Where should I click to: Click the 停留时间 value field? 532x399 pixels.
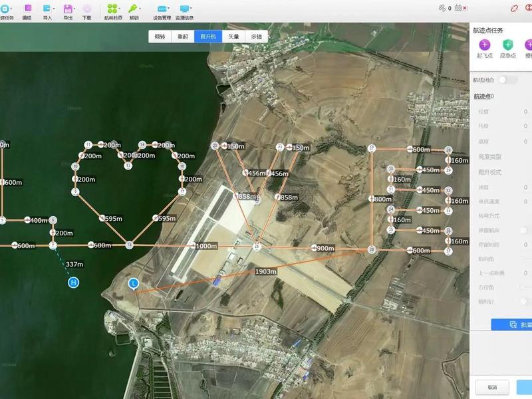pos(525,245)
